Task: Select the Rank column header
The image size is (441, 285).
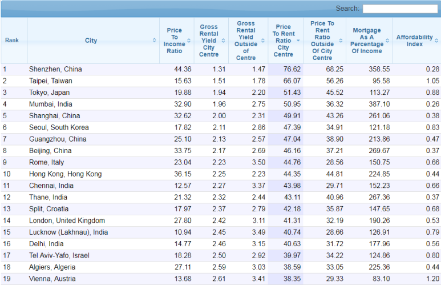Action: coord(12,41)
